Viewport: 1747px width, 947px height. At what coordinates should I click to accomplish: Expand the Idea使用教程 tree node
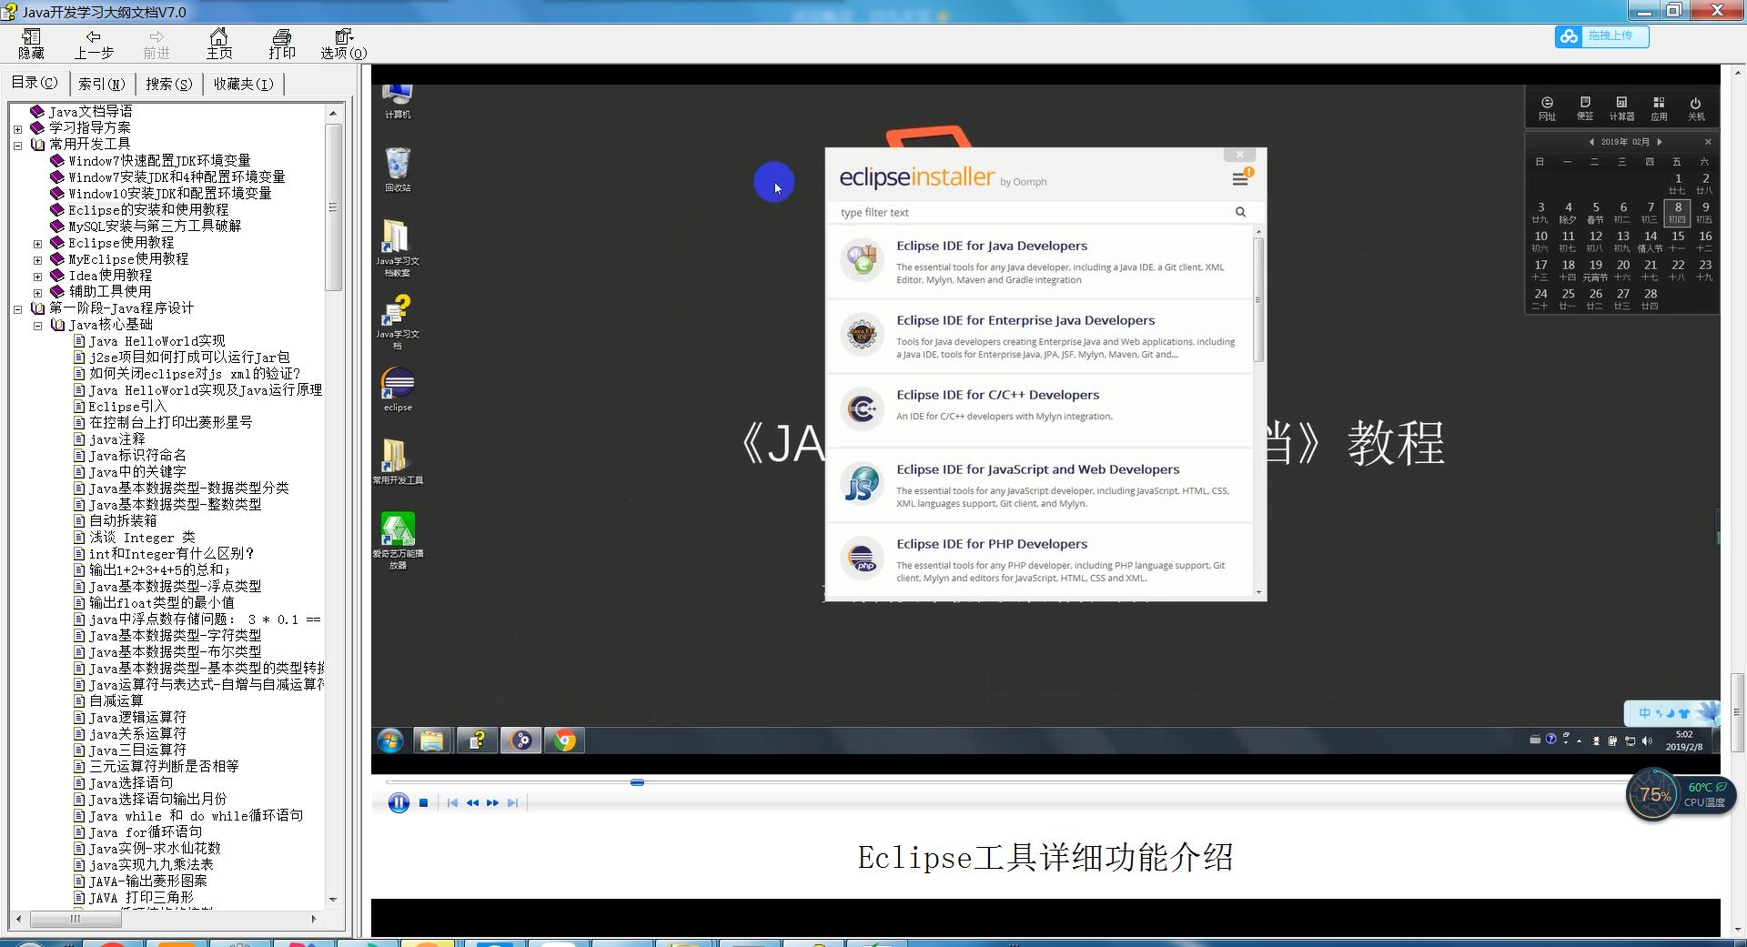click(37, 276)
